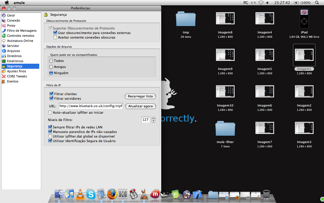Image resolution: width=324 pixels, height=203 pixels.
Task: Open the Apple menu
Action: 7,3
